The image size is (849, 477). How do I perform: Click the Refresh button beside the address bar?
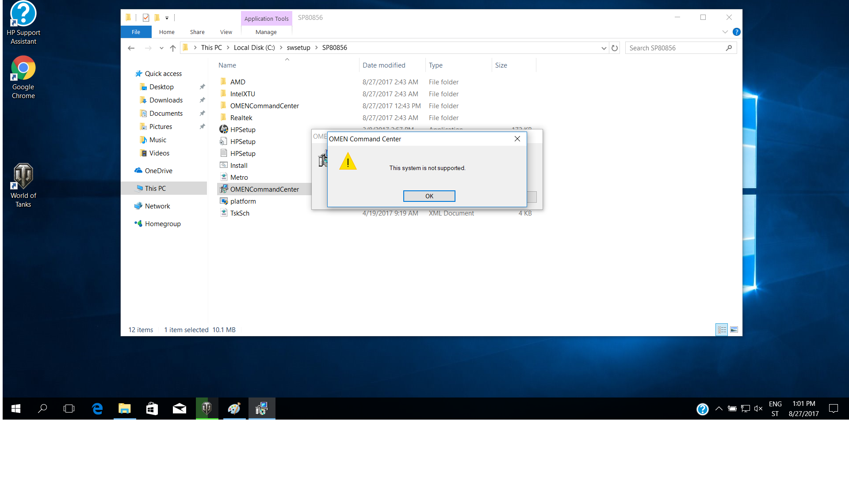tap(615, 48)
